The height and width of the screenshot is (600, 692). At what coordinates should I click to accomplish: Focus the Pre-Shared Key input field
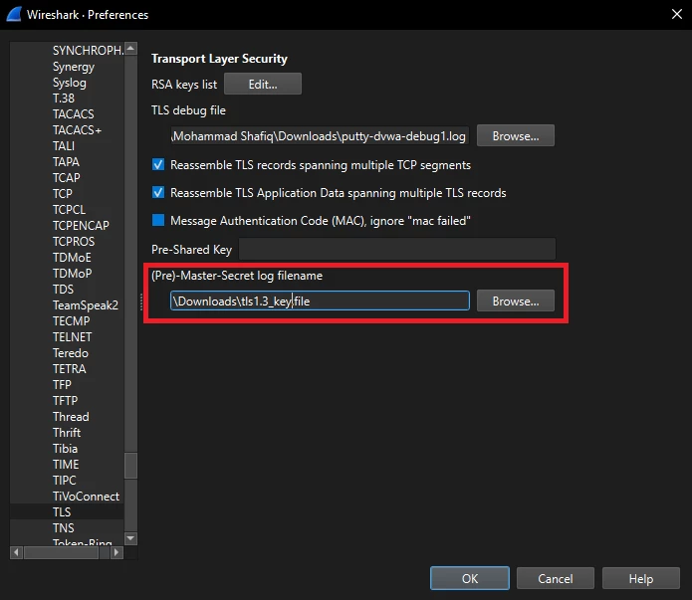397,250
